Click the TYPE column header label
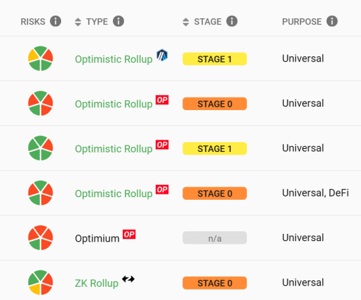 [97, 22]
